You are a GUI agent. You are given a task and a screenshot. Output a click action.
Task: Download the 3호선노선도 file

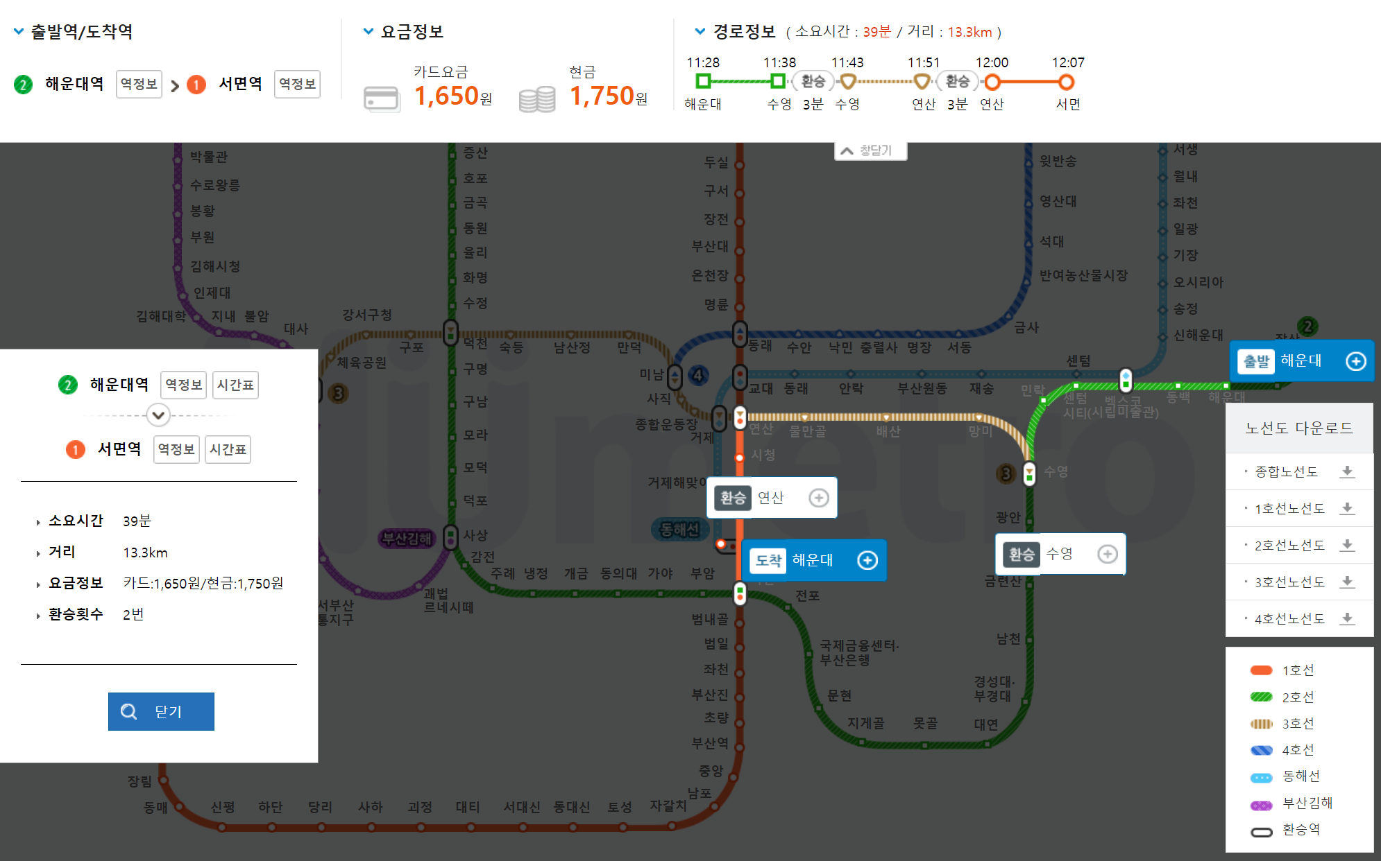1346,582
